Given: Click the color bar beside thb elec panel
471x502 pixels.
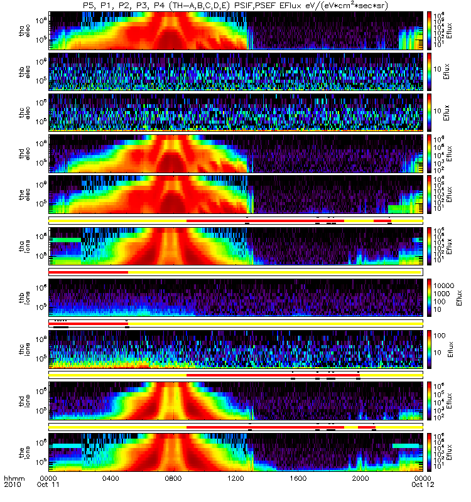Looking at the screenshot, I should pos(430,72).
